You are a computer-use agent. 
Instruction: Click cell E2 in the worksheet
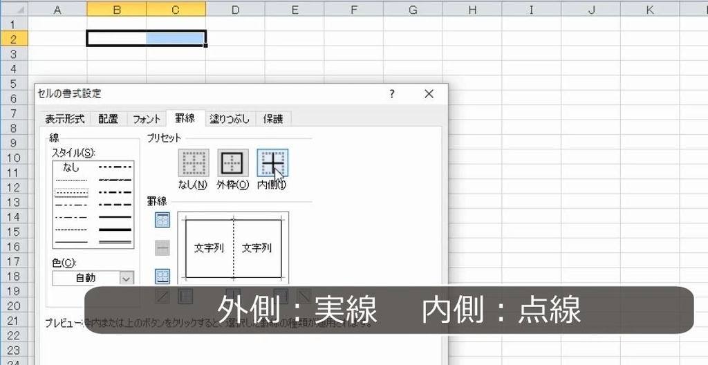click(295, 39)
